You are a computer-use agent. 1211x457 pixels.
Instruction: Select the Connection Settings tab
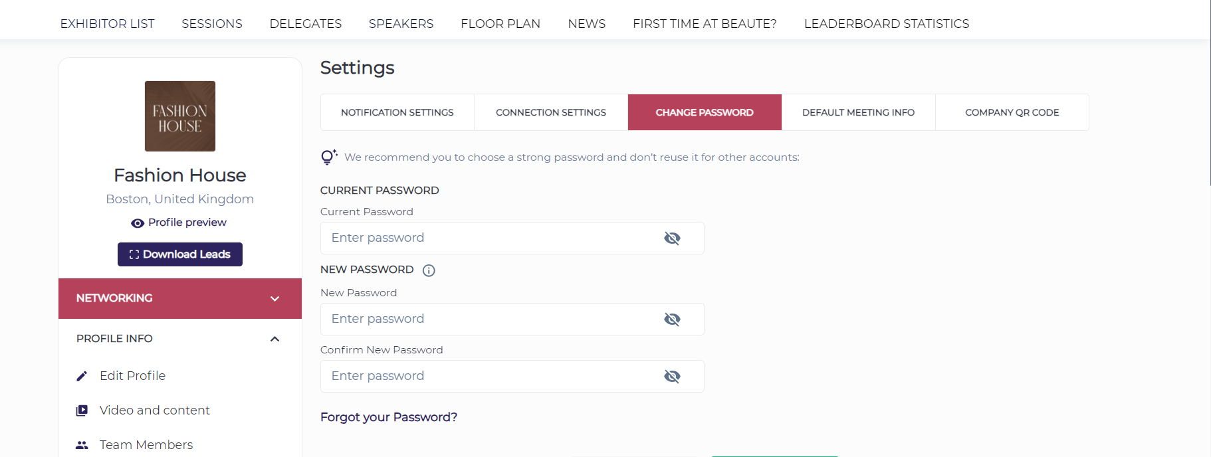(551, 112)
